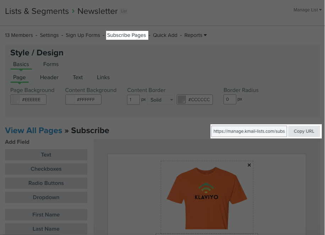
Task: Add the First Name field
Action: click(46, 215)
